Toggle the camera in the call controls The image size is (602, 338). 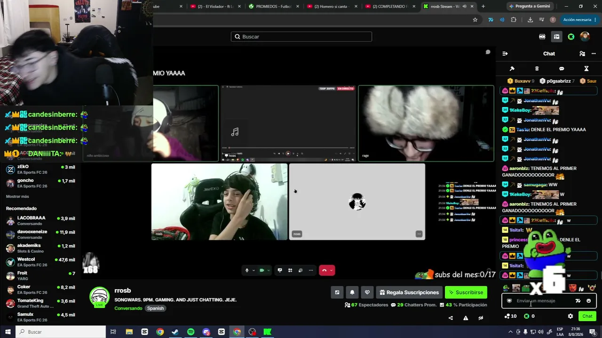pyautogui.click(x=262, y=270)
